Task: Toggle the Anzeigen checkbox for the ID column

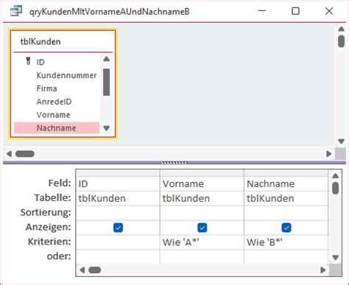Action: (x=118, y=228)
